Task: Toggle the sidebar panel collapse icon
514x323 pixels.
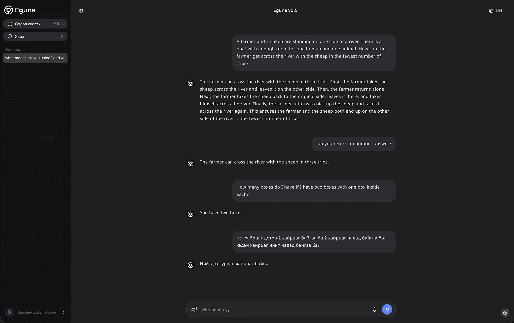Action: tap(81, 11)
